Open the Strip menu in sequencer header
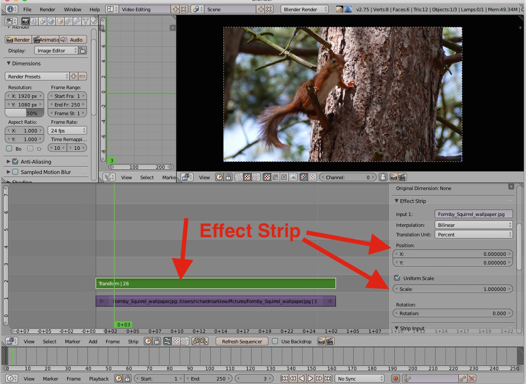526x384 pixels. [133, 342]
